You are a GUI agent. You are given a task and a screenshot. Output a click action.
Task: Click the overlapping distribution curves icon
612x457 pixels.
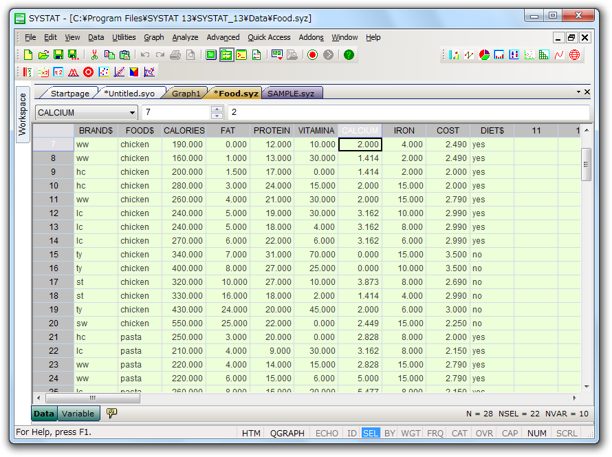pyautogui.click(x=74, y=72)
